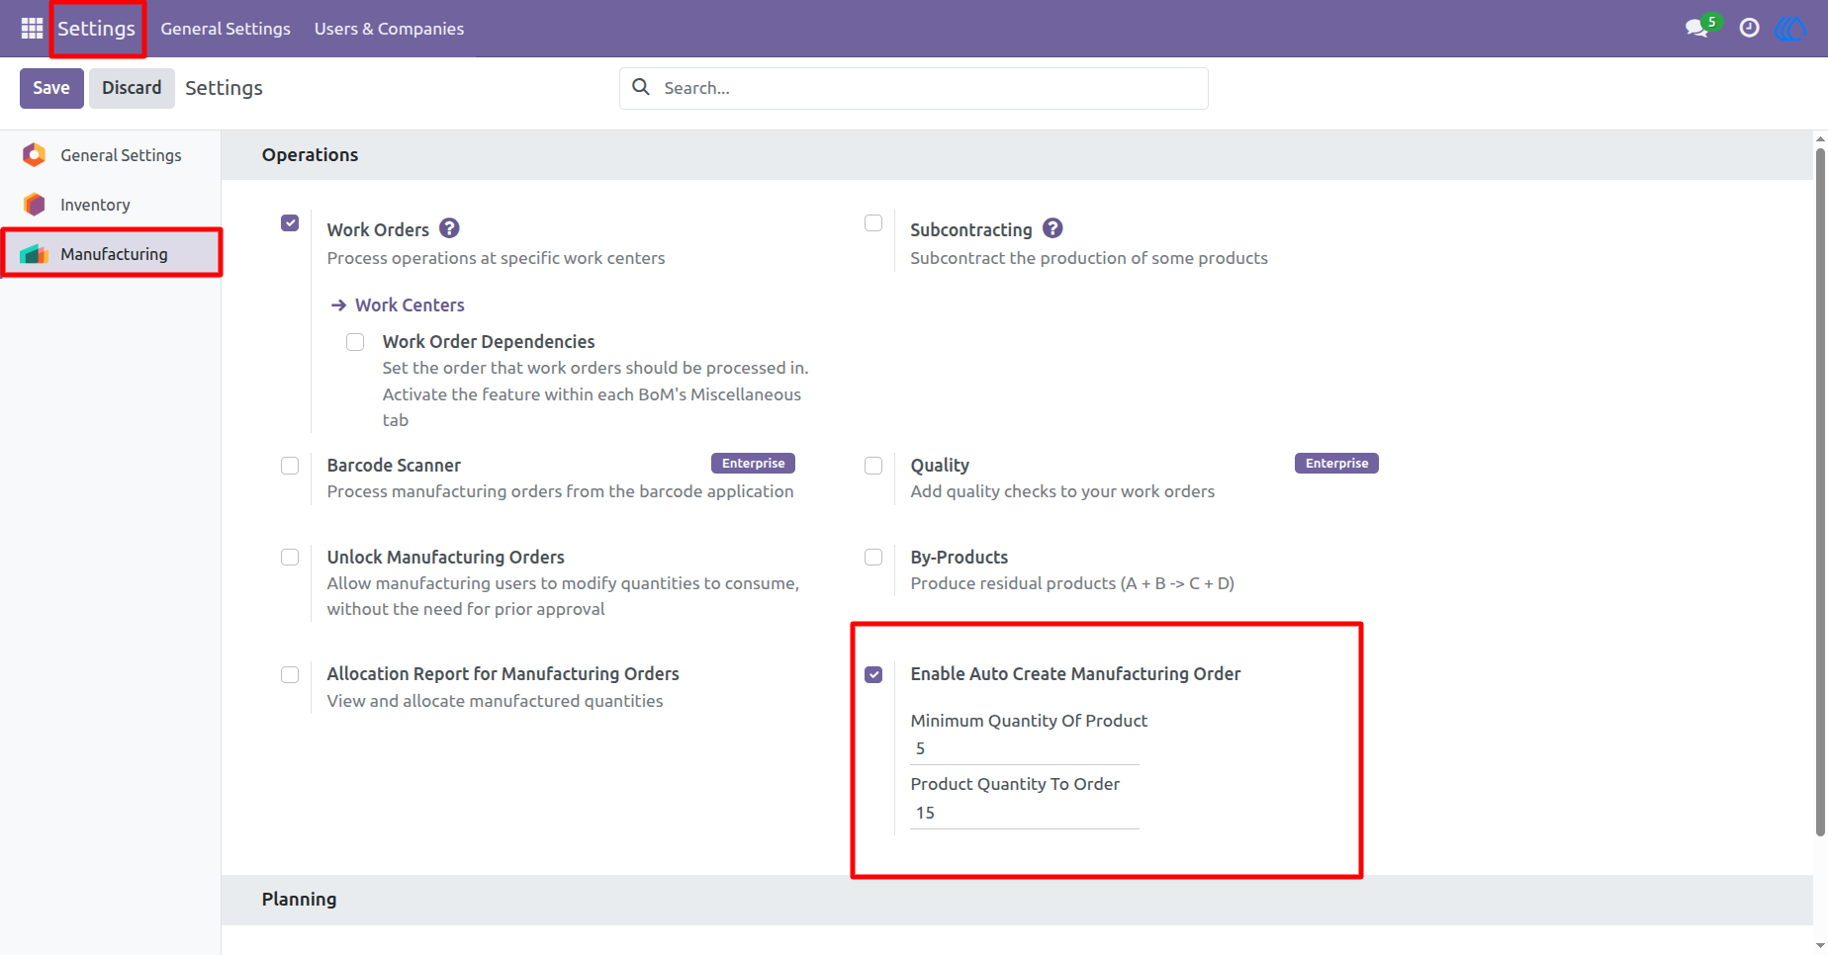Viewport: 1828px width, 955px height.
Task: Click the Subcontracting help icon
Action: tap(1052, 228)
